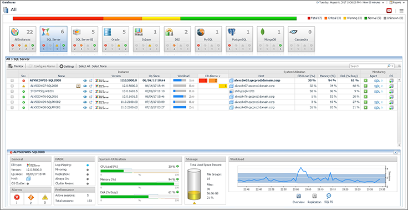Viewport: 408px width, 210px height.
Task: Select the MongoDB instances tile
Action: point(271,39)
